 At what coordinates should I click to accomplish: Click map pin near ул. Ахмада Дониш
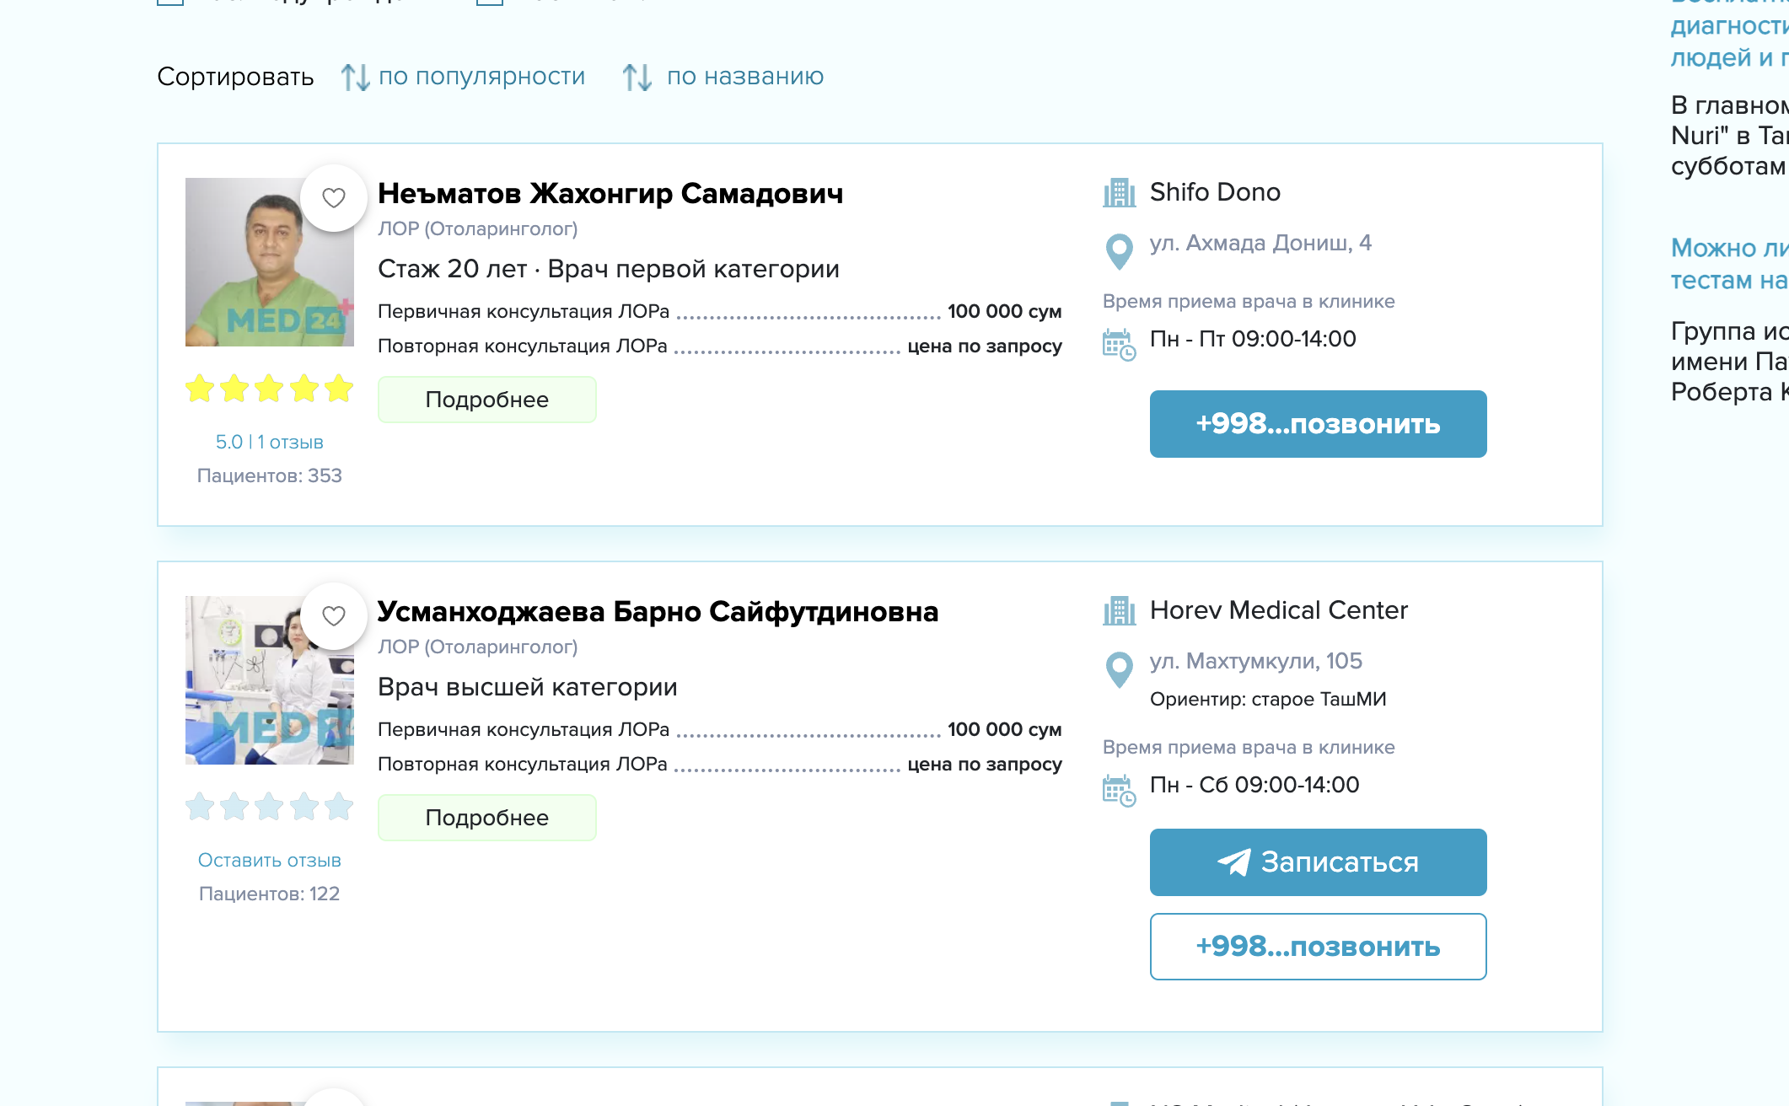(x=1119, y=250)
